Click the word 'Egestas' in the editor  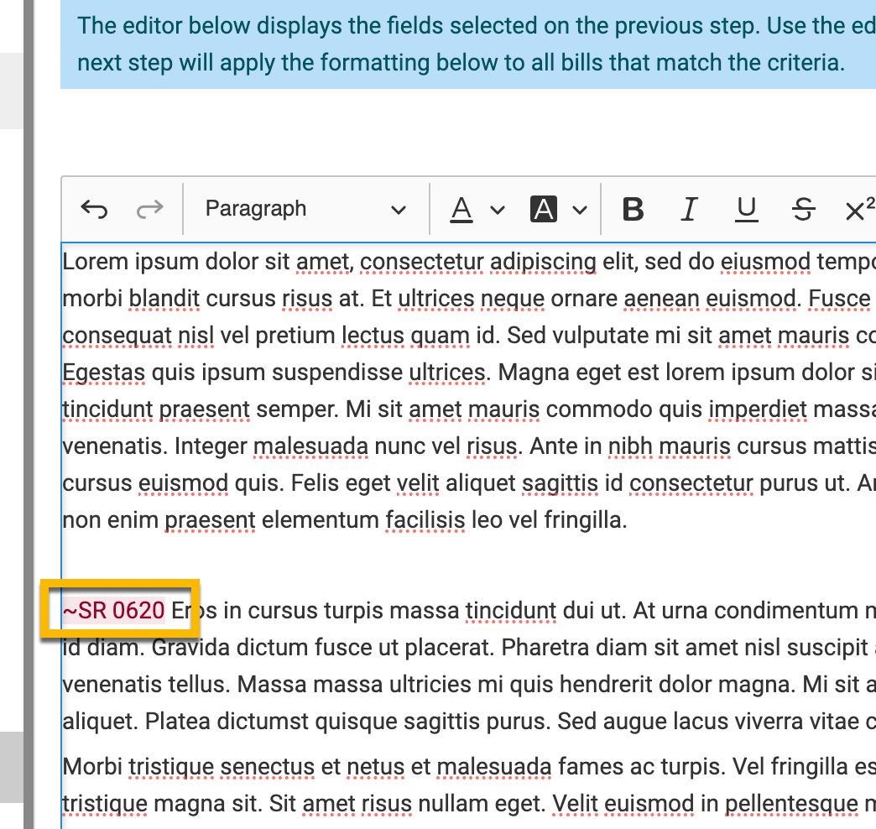(104, 373)
